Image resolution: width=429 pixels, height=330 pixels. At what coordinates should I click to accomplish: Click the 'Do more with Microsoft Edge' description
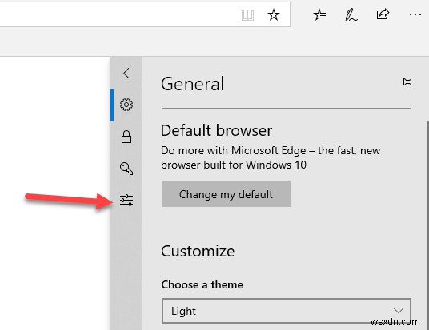click(271, 157)
